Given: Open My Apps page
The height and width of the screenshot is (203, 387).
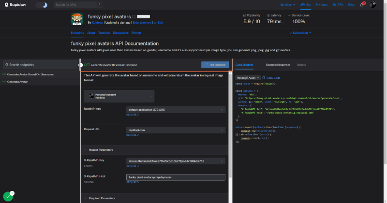Looking at the screenshot, I should tap(322, 5).
